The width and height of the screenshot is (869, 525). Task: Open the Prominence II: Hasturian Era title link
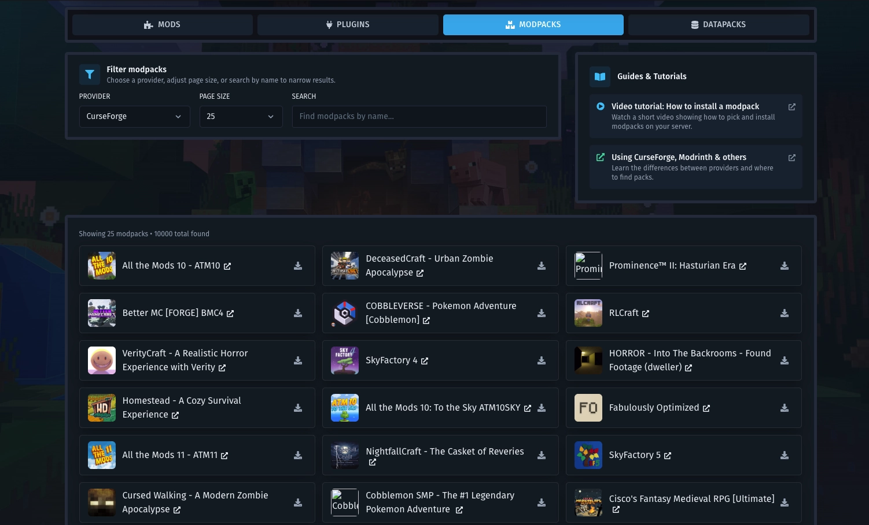[x=672, y=266]
